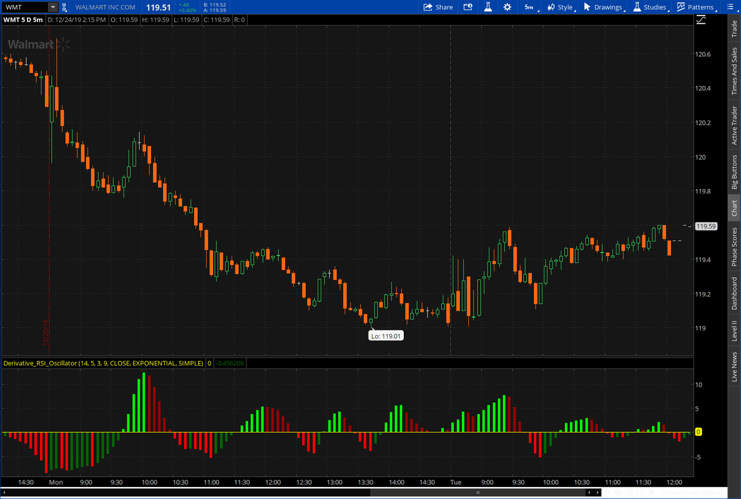The image size is (741, 499).
Task: Open the Trade side tab
Action: point(734,29)
